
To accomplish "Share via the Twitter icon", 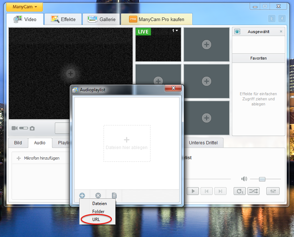I will coord(272,19).
